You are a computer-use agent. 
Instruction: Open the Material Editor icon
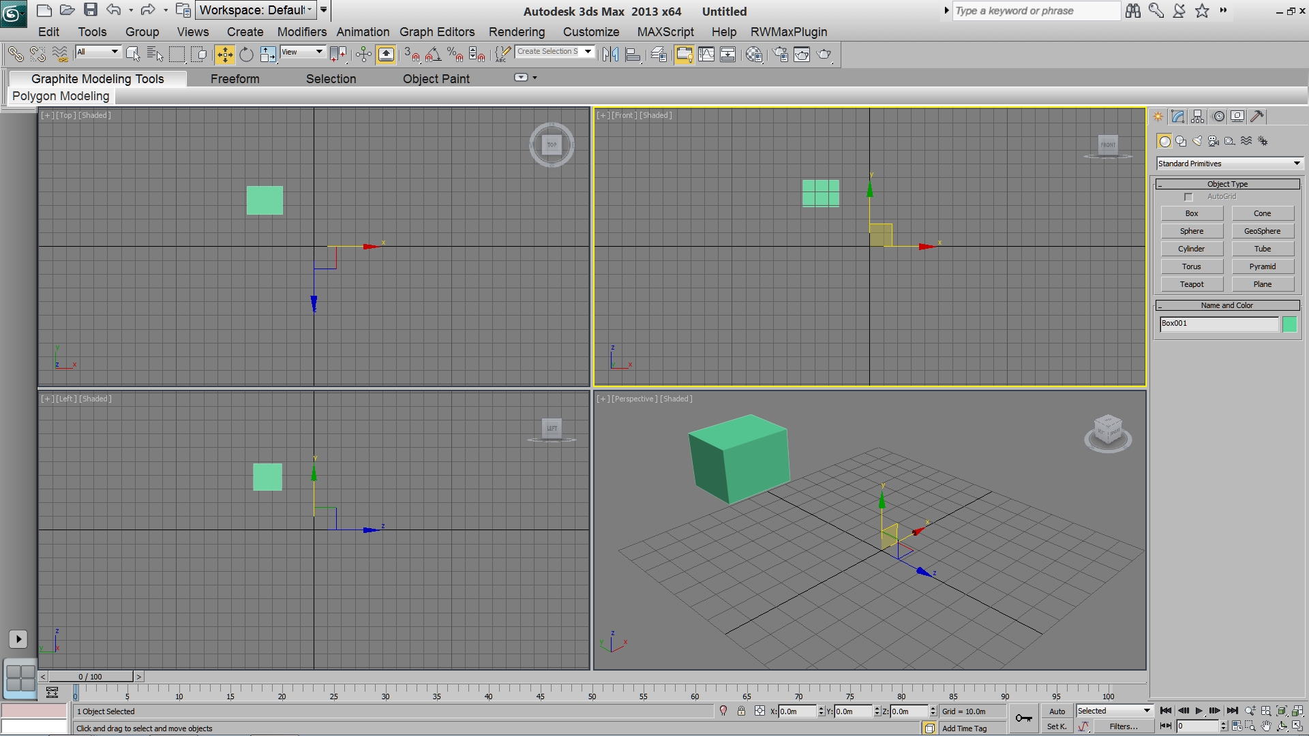(x=754, y=55)
